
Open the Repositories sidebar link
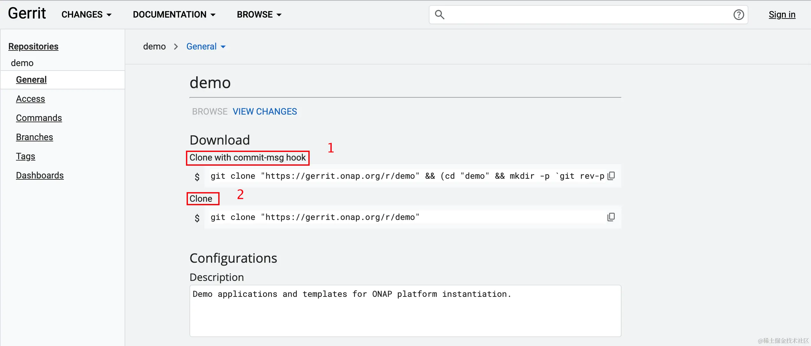click(33, 47)
